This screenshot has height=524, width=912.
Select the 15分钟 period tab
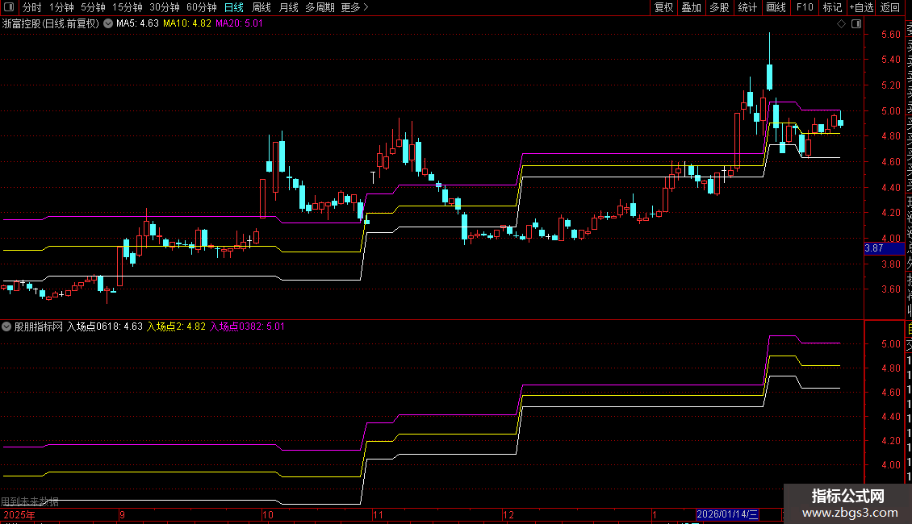128,7
